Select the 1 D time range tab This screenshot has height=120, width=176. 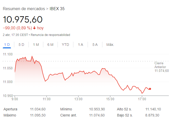[x=7, y=45]
